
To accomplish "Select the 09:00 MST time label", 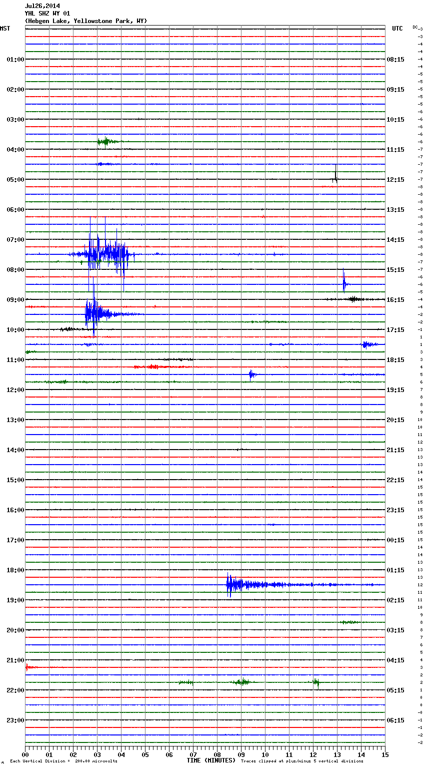I will click(x=15, y=299).
